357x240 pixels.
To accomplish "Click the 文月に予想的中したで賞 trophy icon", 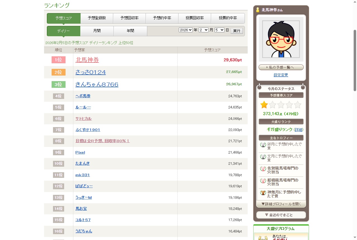I will (263, 157).
